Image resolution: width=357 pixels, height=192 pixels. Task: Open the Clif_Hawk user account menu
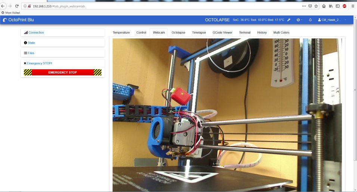[x=332, y=20]
